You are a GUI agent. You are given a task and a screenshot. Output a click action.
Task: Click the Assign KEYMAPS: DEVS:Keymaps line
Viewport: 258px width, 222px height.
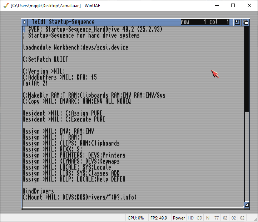tap(71, 161)
